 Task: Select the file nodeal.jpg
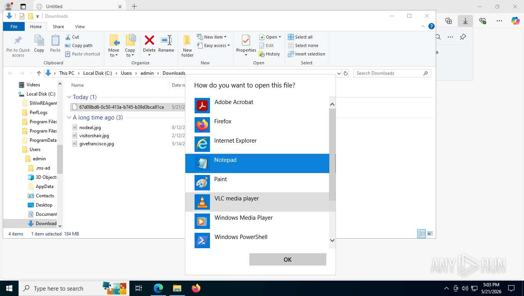click(x=90, y=128)
